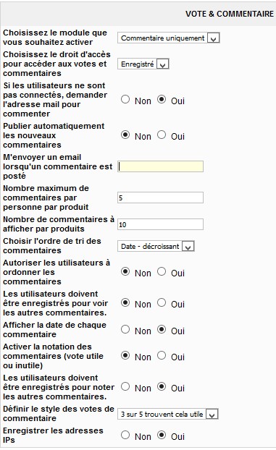Select Non for publishing new comments automatically
This screenshot has width=276, height=450.
click(x=125, y=135)
